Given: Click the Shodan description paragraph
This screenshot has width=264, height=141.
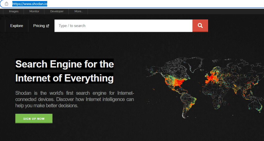Looking at the screenshot, I should click(x=75, y=99).
